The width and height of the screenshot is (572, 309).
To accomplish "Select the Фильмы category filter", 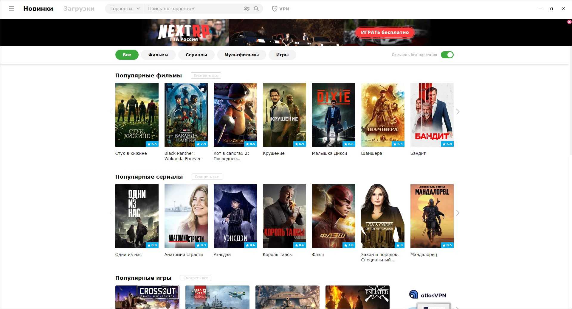I will 158,55.
